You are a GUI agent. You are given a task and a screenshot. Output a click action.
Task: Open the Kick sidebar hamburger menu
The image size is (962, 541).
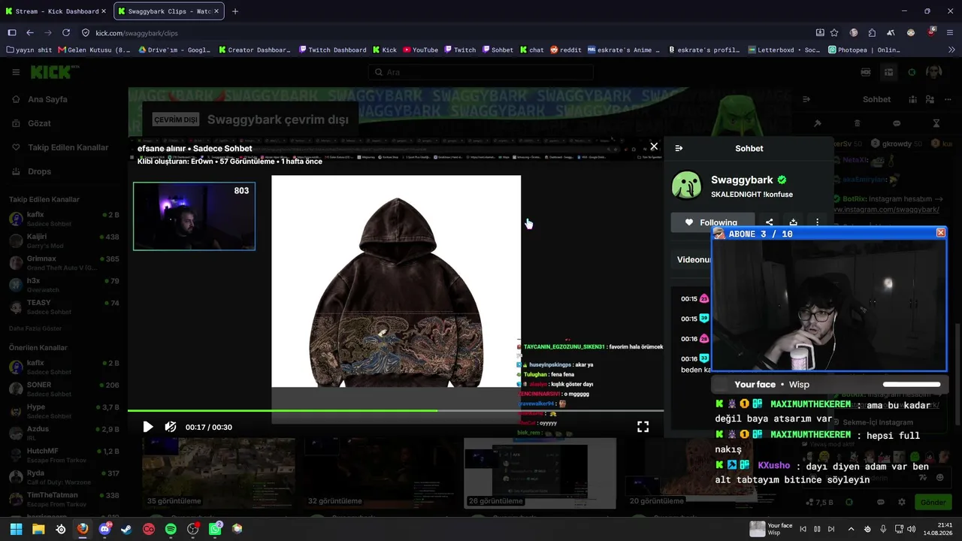coord(16,72)
